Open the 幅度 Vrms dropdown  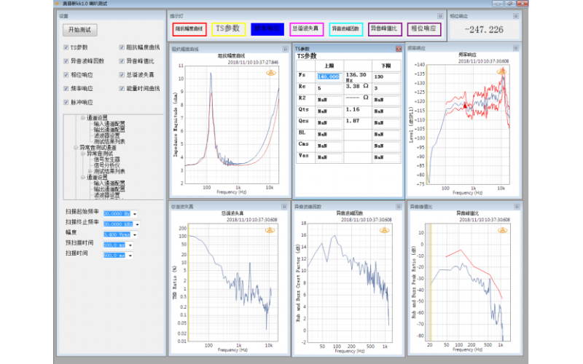pyautogui.click(x=135, y=234)
